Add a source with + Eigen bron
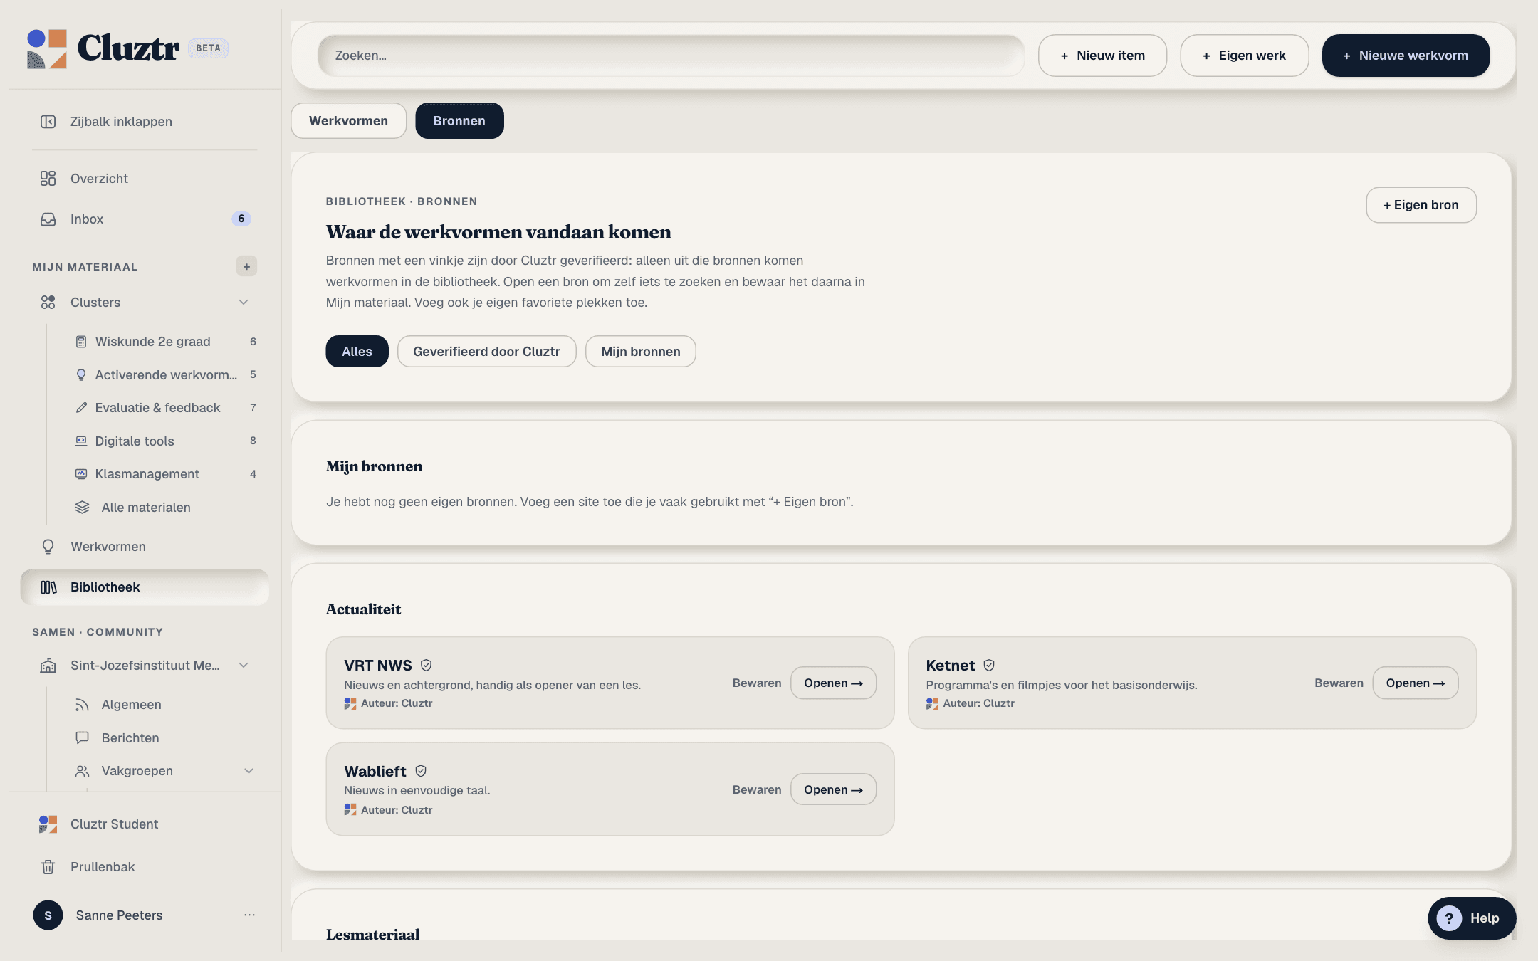The height and width of the screenshot is (961, 1538). [1421, 205]
